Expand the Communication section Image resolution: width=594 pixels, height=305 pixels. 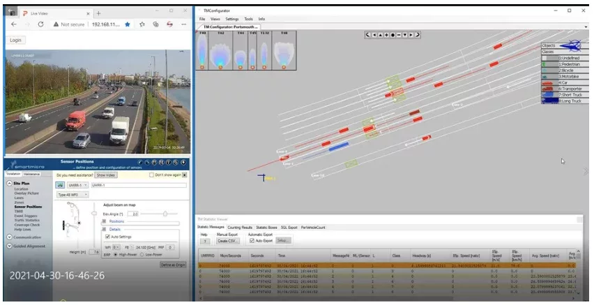click(x=28, y=237)
